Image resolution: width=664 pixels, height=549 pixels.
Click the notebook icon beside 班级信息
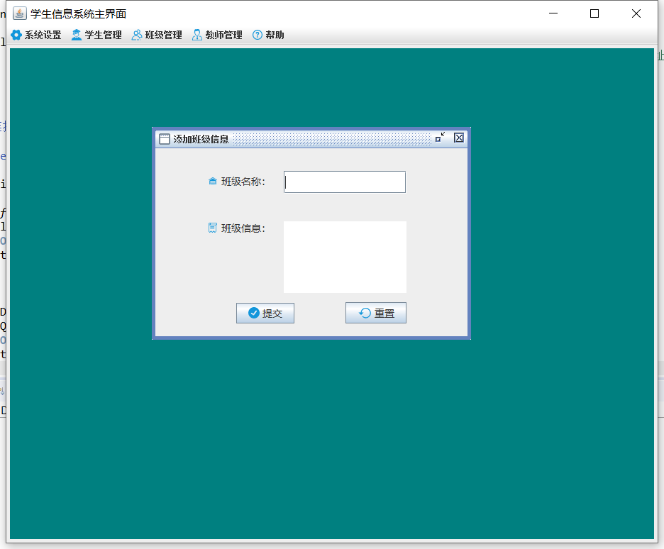[x=212, y=228]
